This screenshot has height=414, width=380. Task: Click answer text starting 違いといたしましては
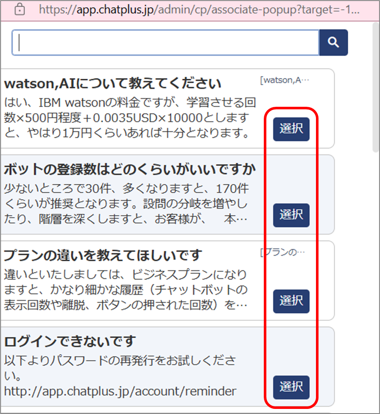point(126,290)
